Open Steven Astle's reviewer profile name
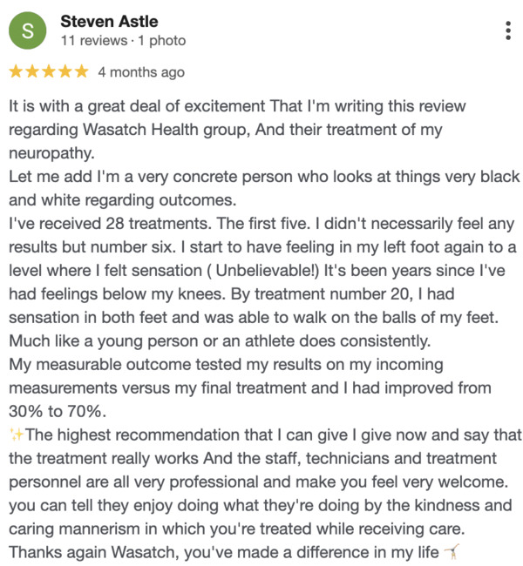523x566 pixels. (109, 21)
